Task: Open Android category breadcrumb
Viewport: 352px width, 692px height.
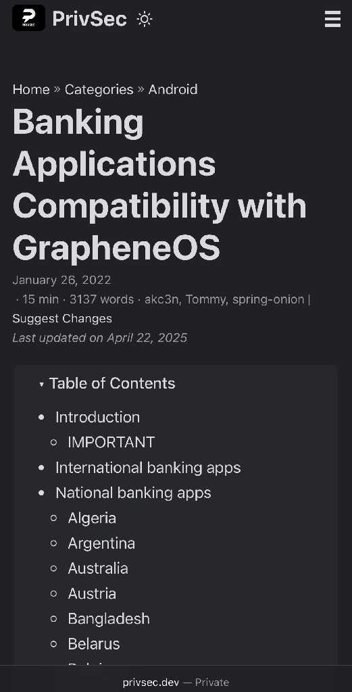Action: [172, 89]
